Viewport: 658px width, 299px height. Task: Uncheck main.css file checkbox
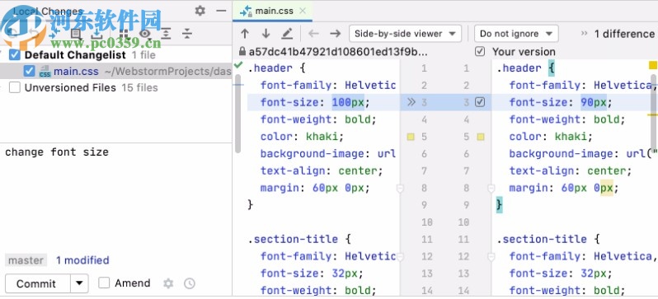(x=29, y=71)
